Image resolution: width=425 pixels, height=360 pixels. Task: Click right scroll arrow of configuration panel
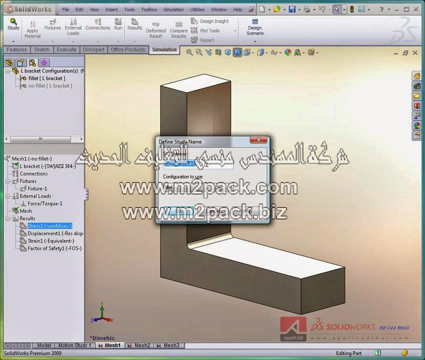(81, 139)
